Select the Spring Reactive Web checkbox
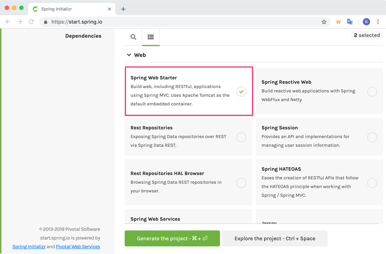 click(x=372, y=92)
